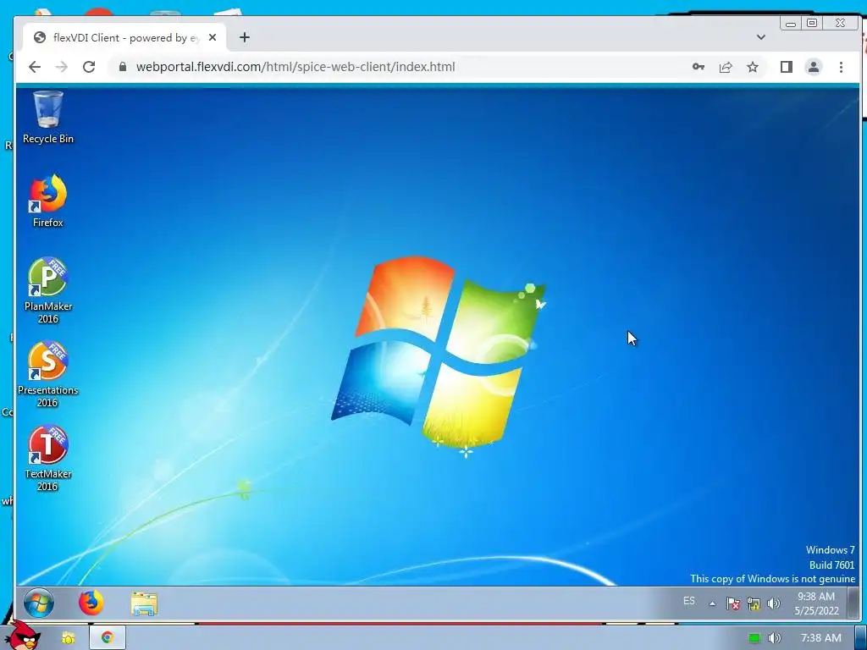The height and width of the screenshot is (650, 867).
Task: Bookmark this tab with star icon
Action: pos(753,67)
